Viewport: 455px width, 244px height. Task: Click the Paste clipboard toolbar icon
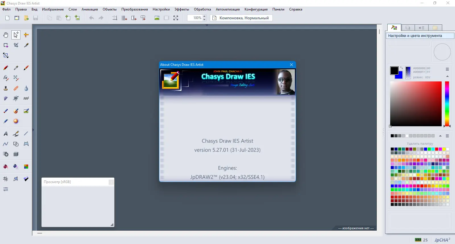[59, 18]
